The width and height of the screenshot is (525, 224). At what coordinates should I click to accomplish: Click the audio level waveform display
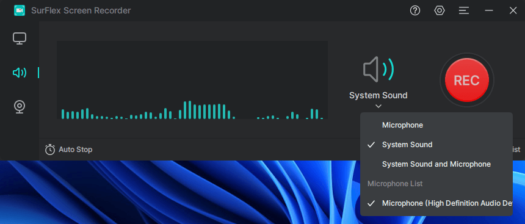pos(192,80)
